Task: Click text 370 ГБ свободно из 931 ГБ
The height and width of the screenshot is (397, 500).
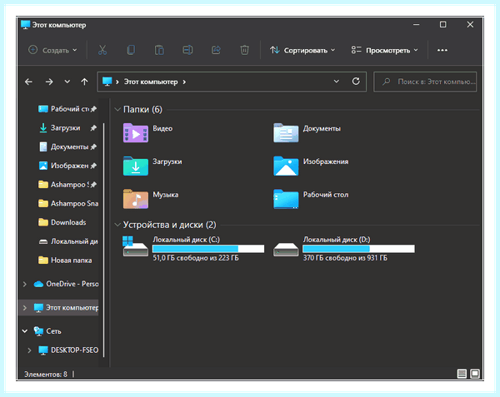Action: pyautogui.click(x=345, y=258)
